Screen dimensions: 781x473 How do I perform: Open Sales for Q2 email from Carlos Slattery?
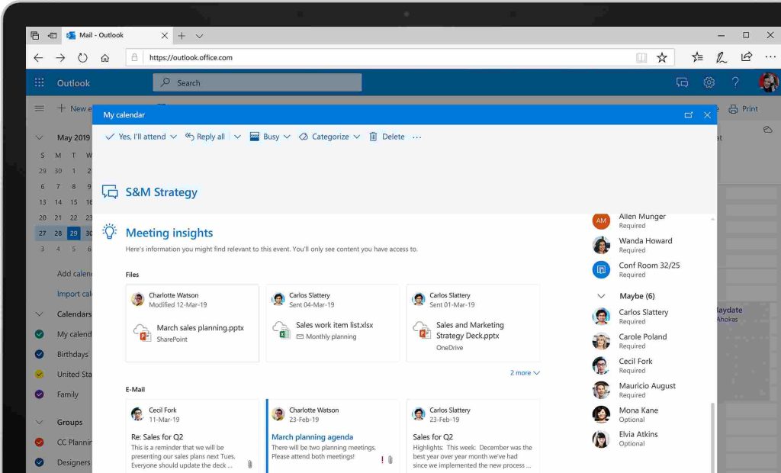coord(473,436)
